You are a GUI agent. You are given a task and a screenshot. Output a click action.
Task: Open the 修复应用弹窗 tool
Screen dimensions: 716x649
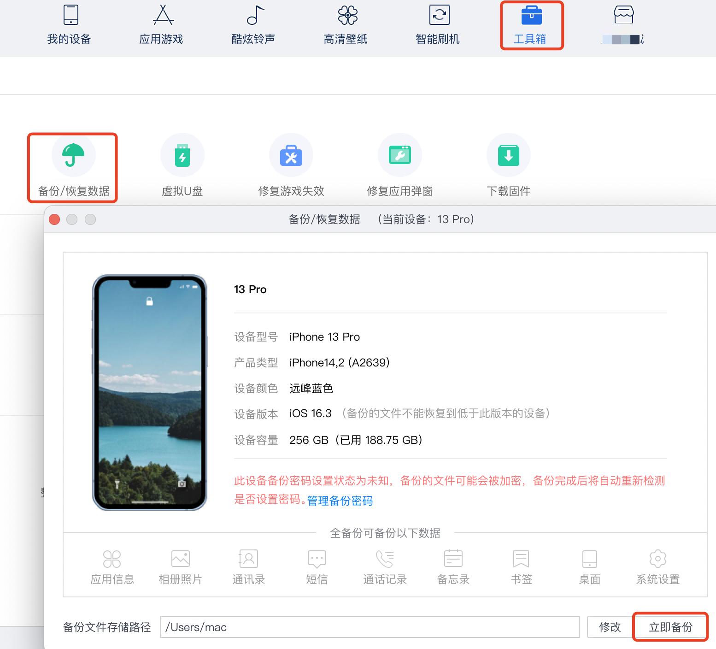point(399,166)
